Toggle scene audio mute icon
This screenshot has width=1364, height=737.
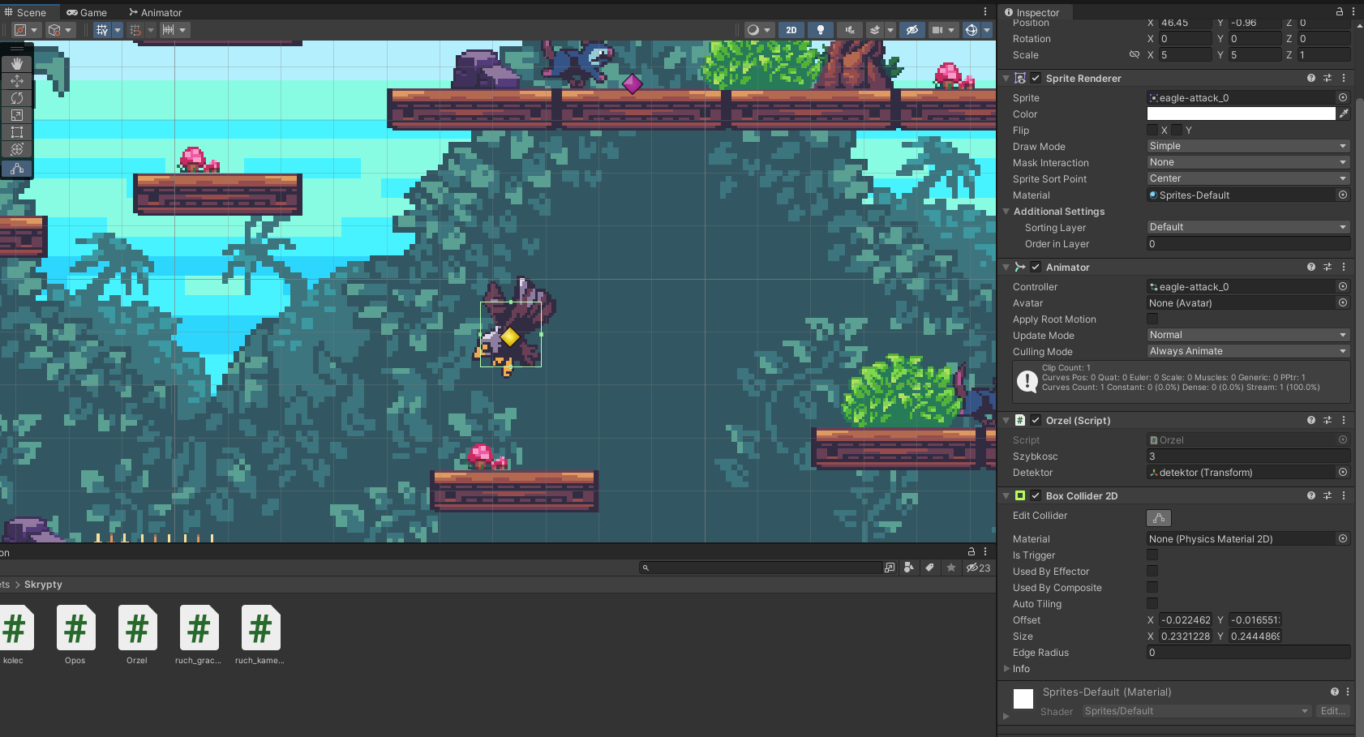click(849, 30)
